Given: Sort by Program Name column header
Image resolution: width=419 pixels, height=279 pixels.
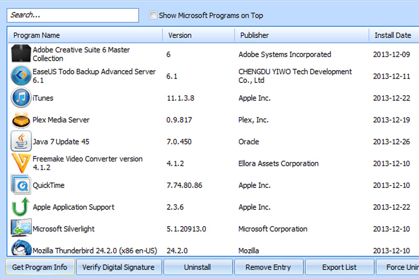Looking at the screenshot, I should [85, 35].
